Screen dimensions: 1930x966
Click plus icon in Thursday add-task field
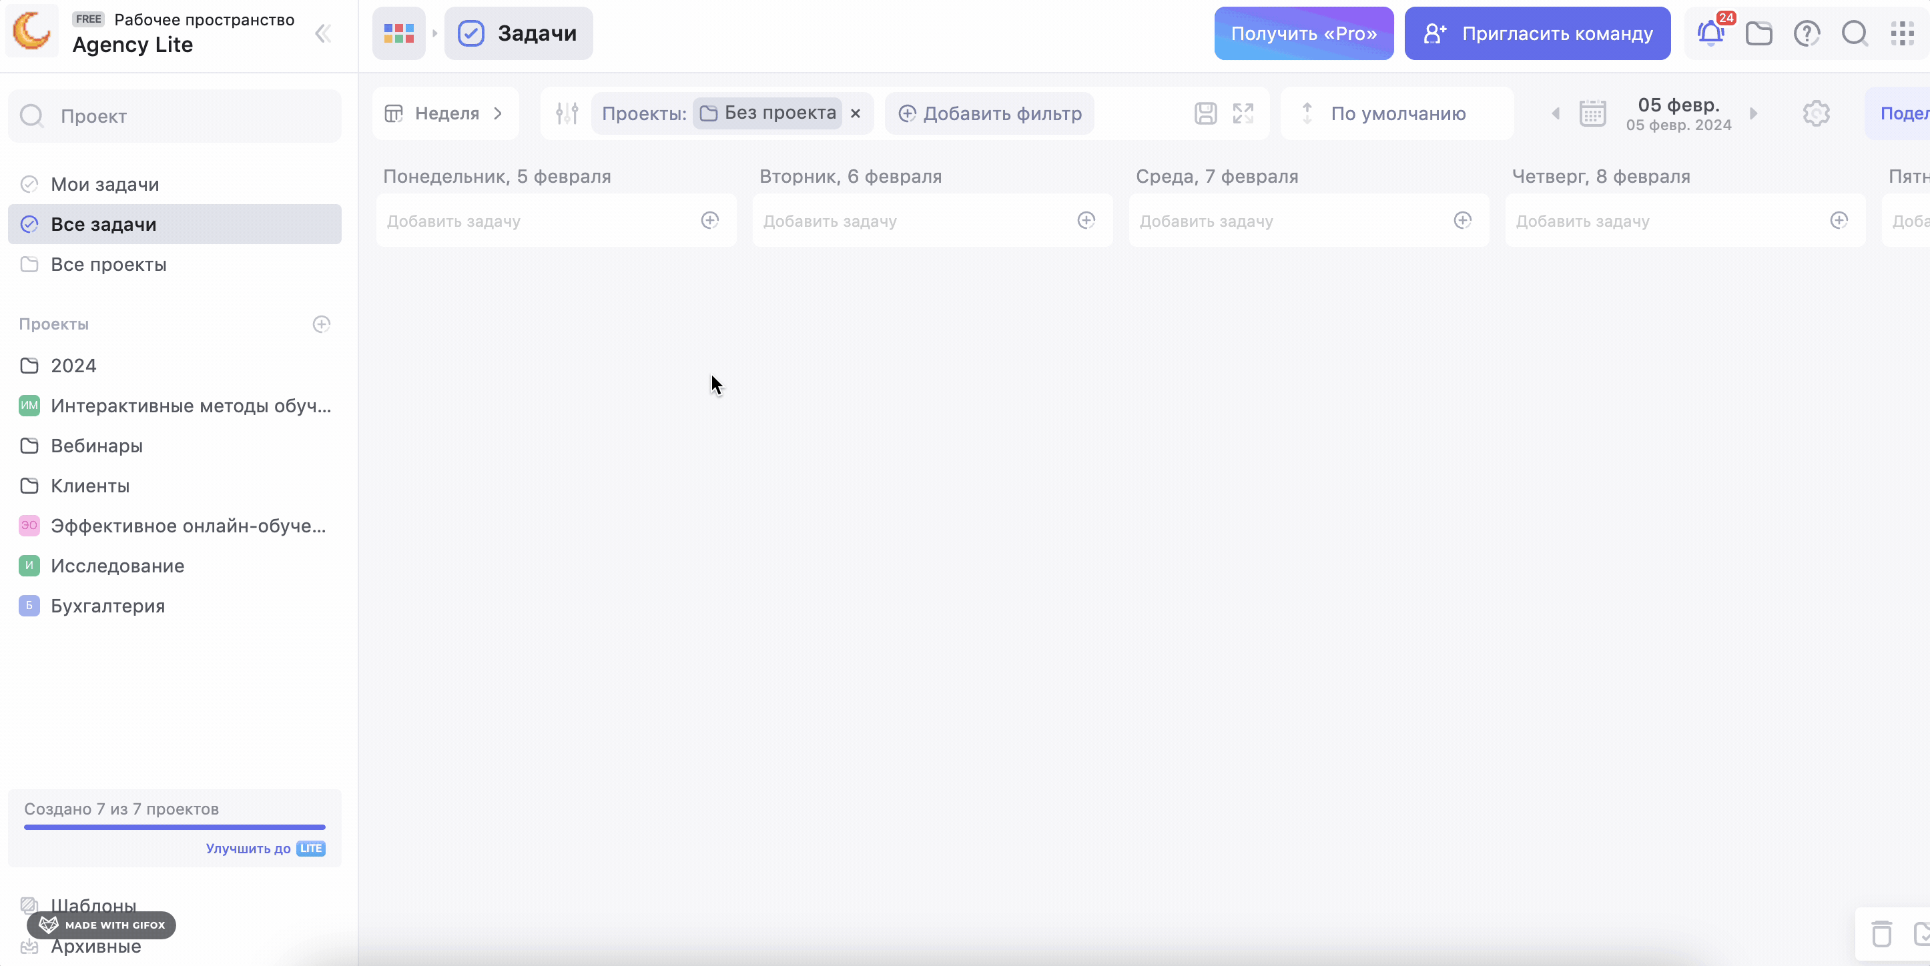tap(1839, 220)
